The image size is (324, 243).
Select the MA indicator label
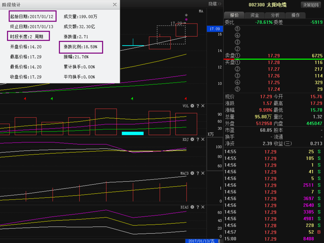(201, 11)
